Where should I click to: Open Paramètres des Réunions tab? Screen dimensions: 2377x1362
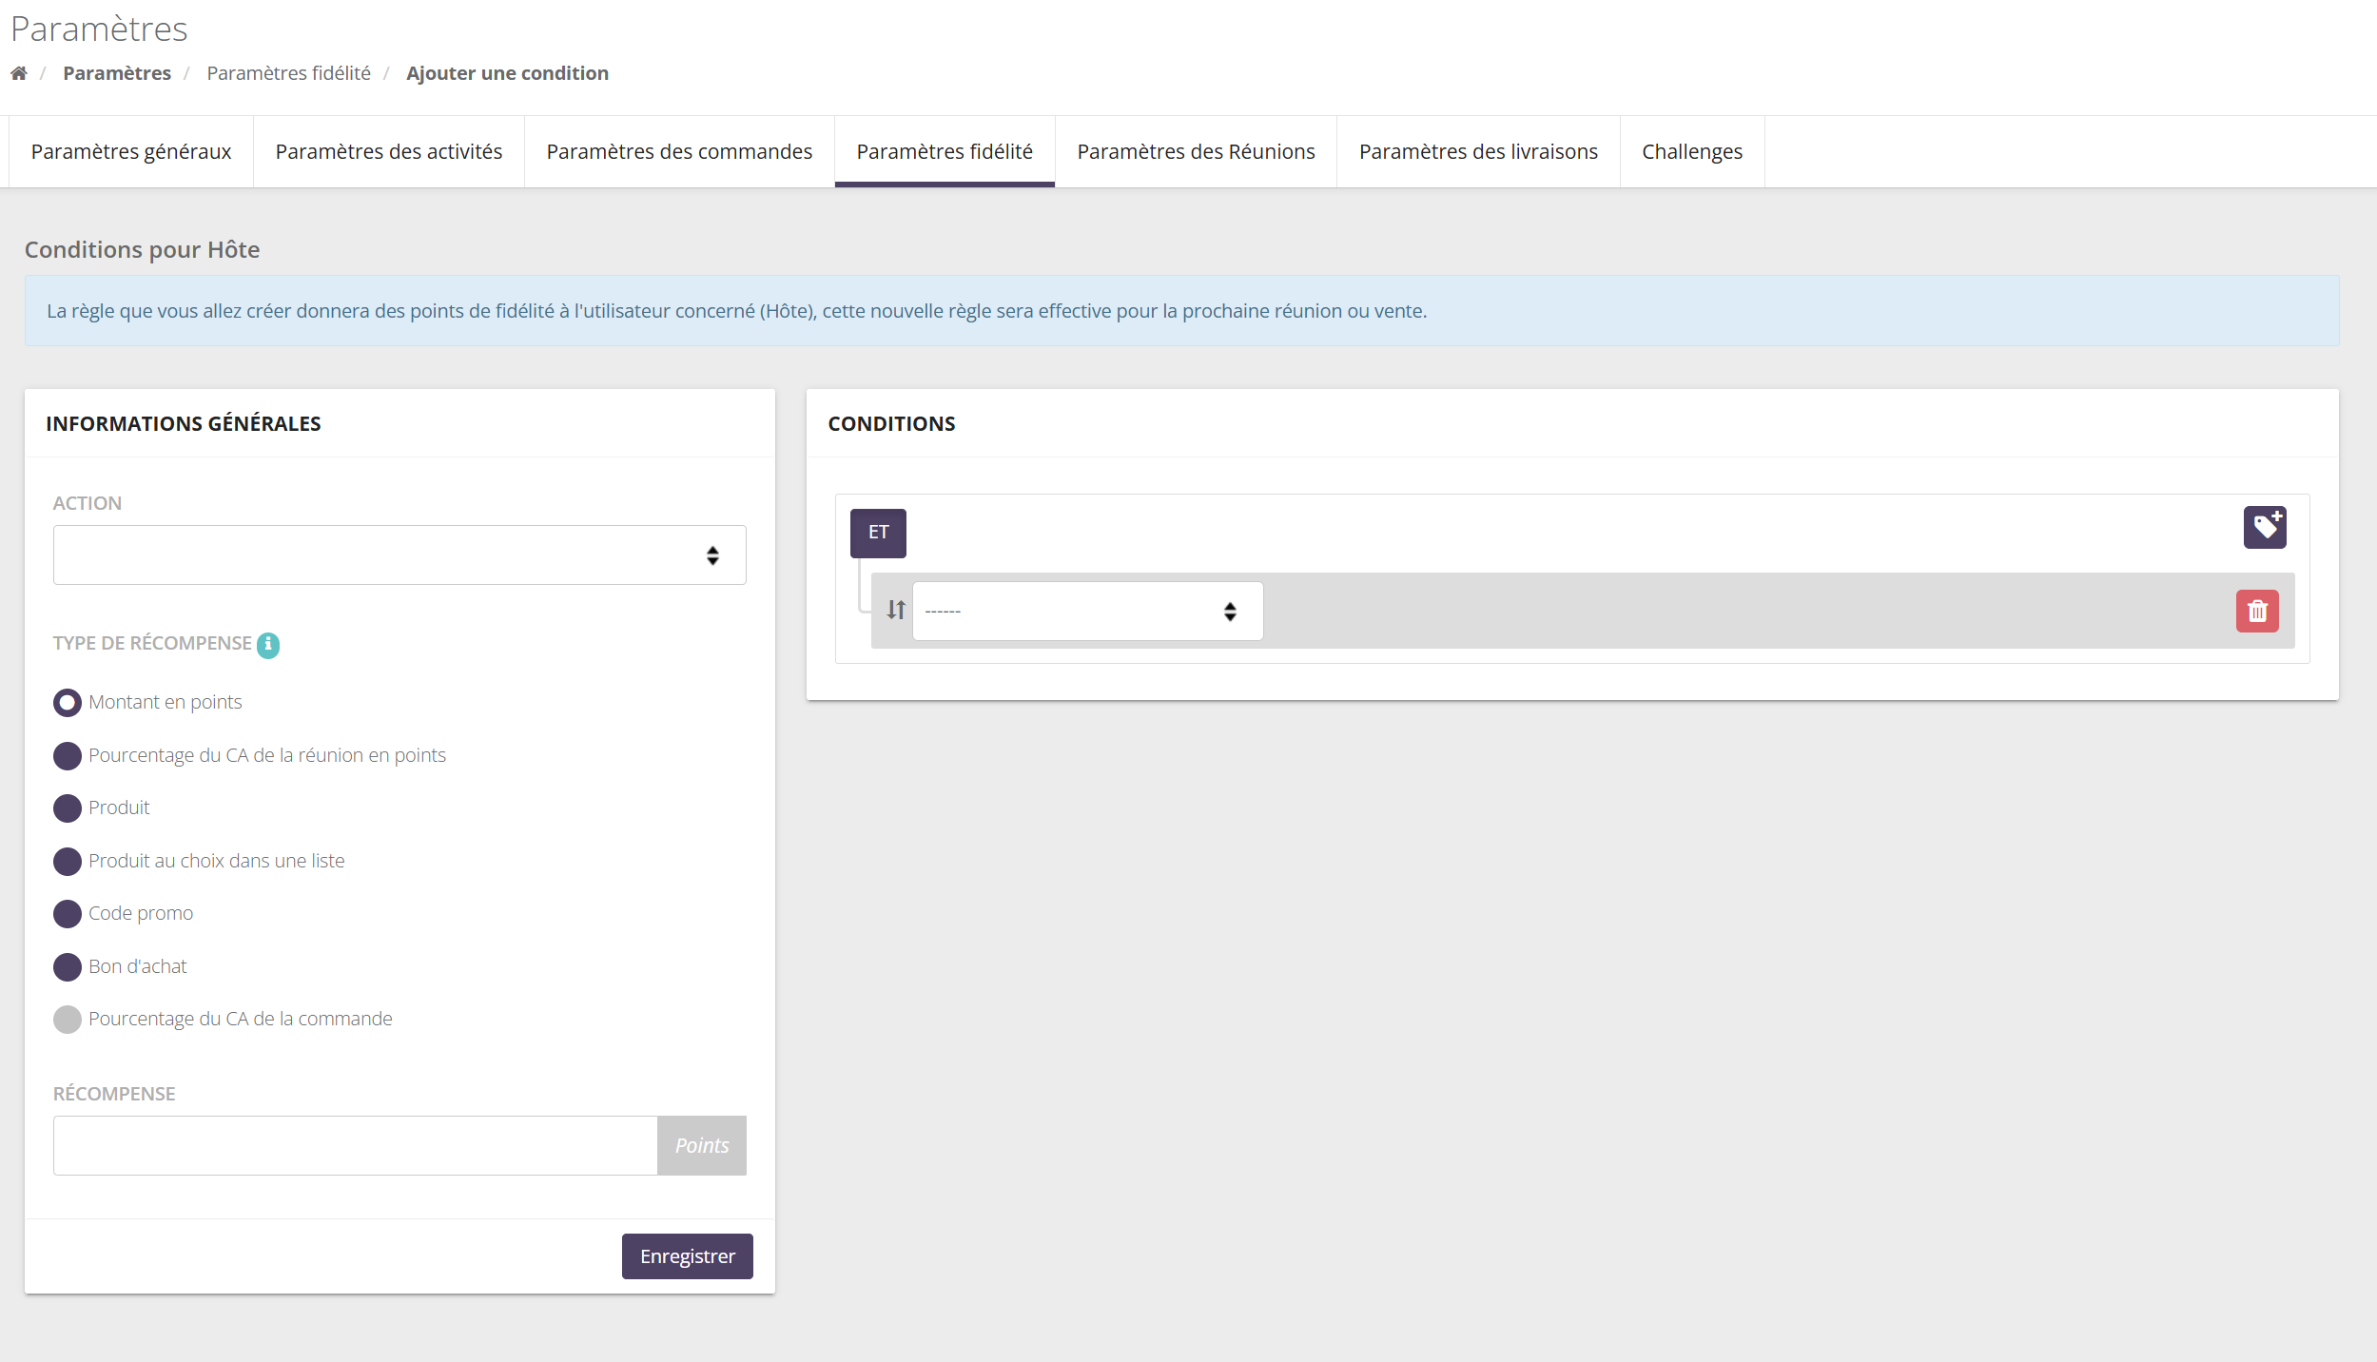1196,152
